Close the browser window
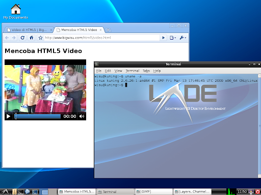 tap(186, 26)
